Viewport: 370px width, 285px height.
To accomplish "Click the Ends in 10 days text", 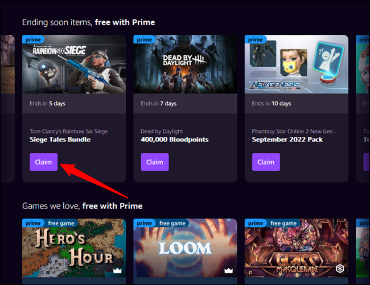I will (x=272, y=104).
